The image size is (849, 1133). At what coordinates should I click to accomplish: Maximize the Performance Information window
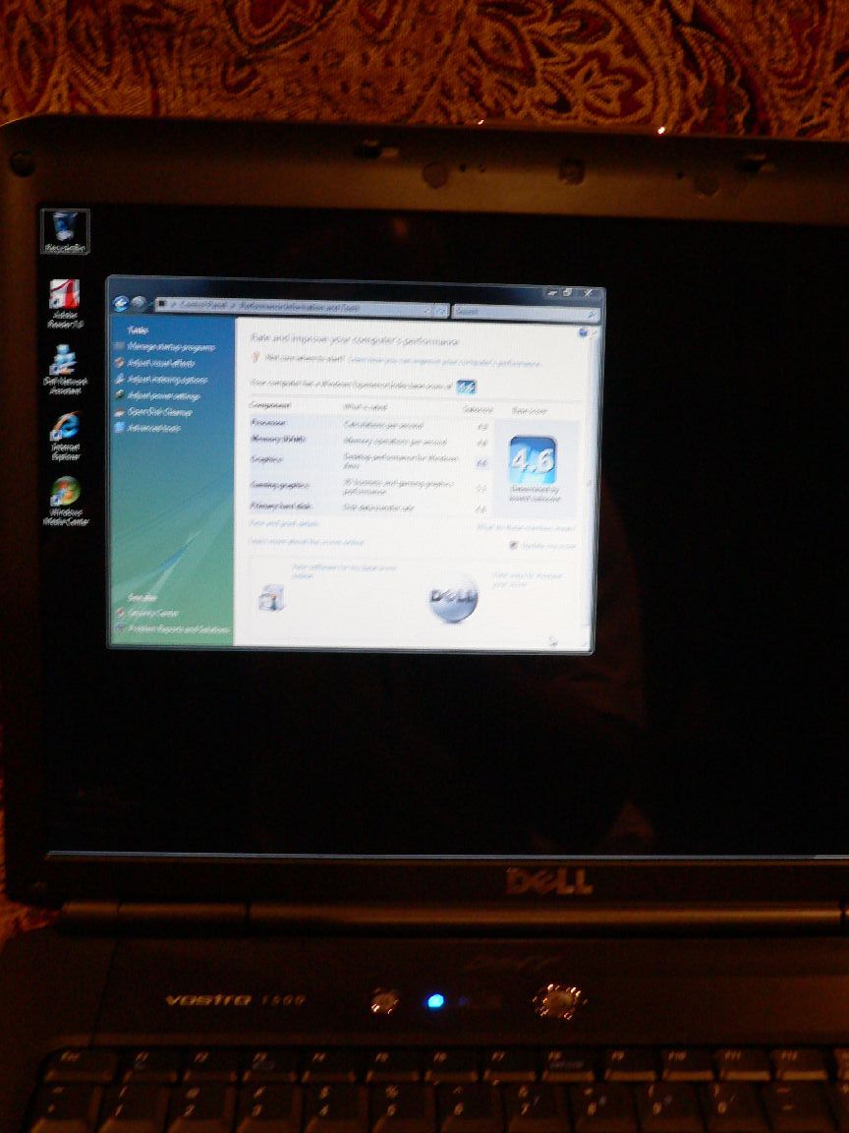point(567,293)
